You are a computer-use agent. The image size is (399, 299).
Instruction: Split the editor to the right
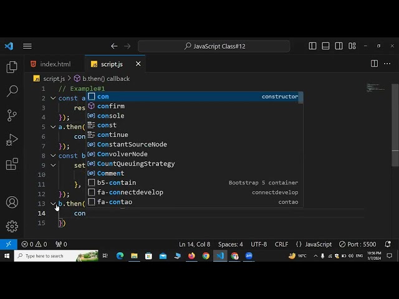[374, 64]
